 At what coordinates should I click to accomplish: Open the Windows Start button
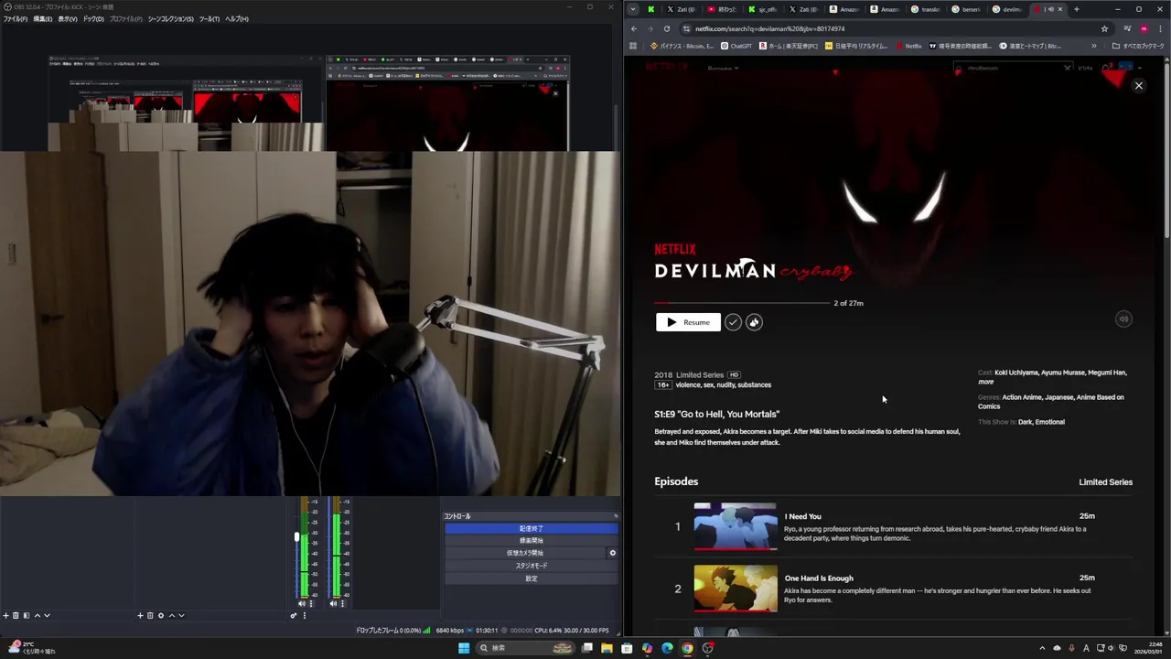464,648
